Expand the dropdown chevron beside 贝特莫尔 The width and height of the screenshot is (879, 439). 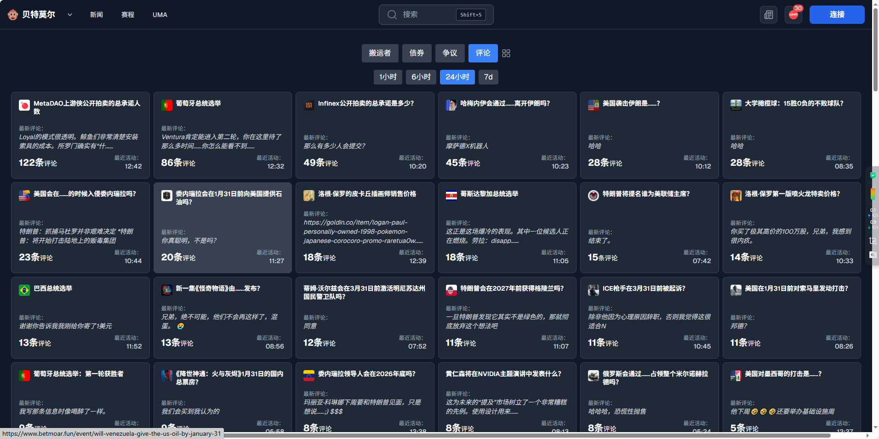click(70, 15)
